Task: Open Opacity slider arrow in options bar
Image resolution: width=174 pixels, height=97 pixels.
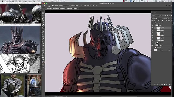Action: tap(79, 5)
